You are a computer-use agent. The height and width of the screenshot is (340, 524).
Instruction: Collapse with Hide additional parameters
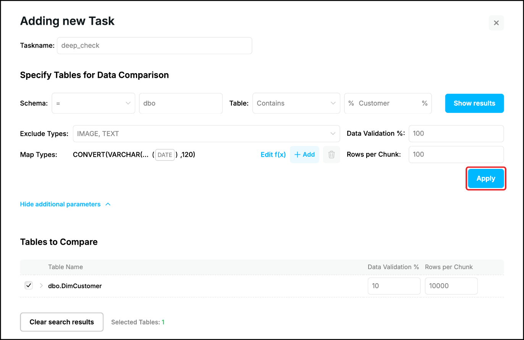coord(65,204)
